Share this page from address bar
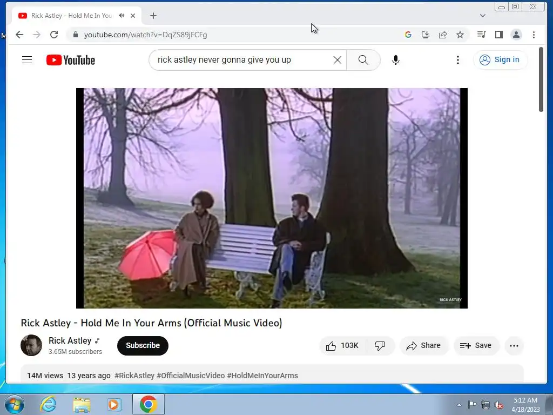Image resolution: width=553 pixels, height=415 pixels. pyautogui.click(x=443, y=35)
